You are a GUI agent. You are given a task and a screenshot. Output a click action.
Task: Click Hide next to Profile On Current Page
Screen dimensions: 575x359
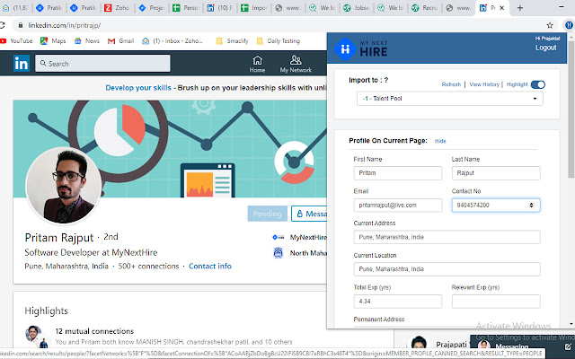click(440, 141)
